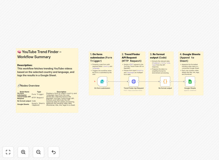Click the connection line between form and API nodes

(x=118, y=81)
